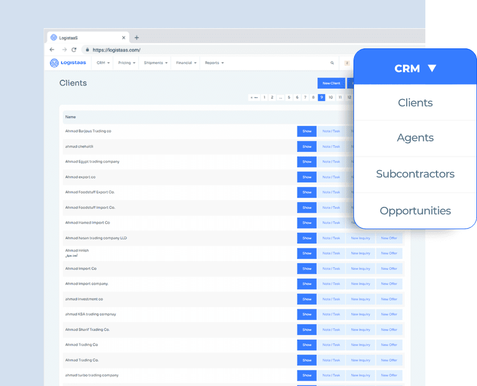Open the Financial dropdown menu
Screen dimensions: 477x386
186,63
